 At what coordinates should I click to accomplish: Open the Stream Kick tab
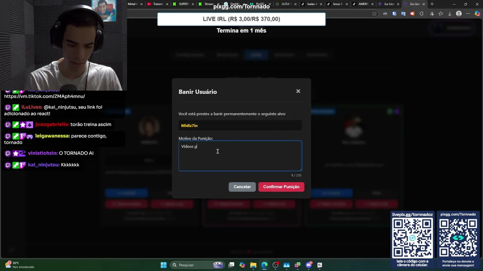pos(209,4)
